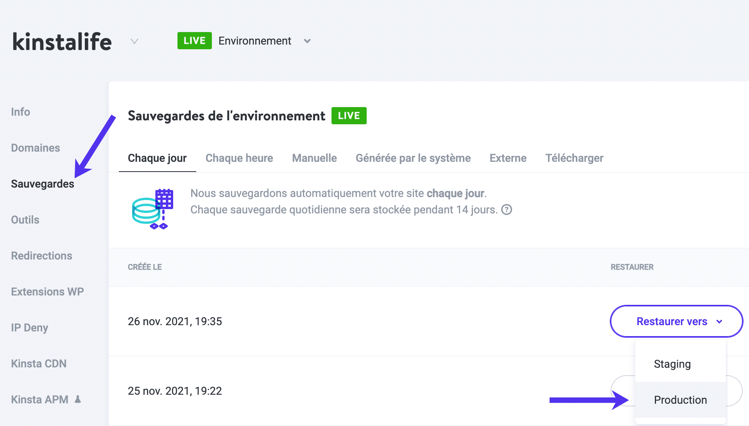Open the Environnement dropdown
The image size is (749, 426).
[x=307, y=41]
